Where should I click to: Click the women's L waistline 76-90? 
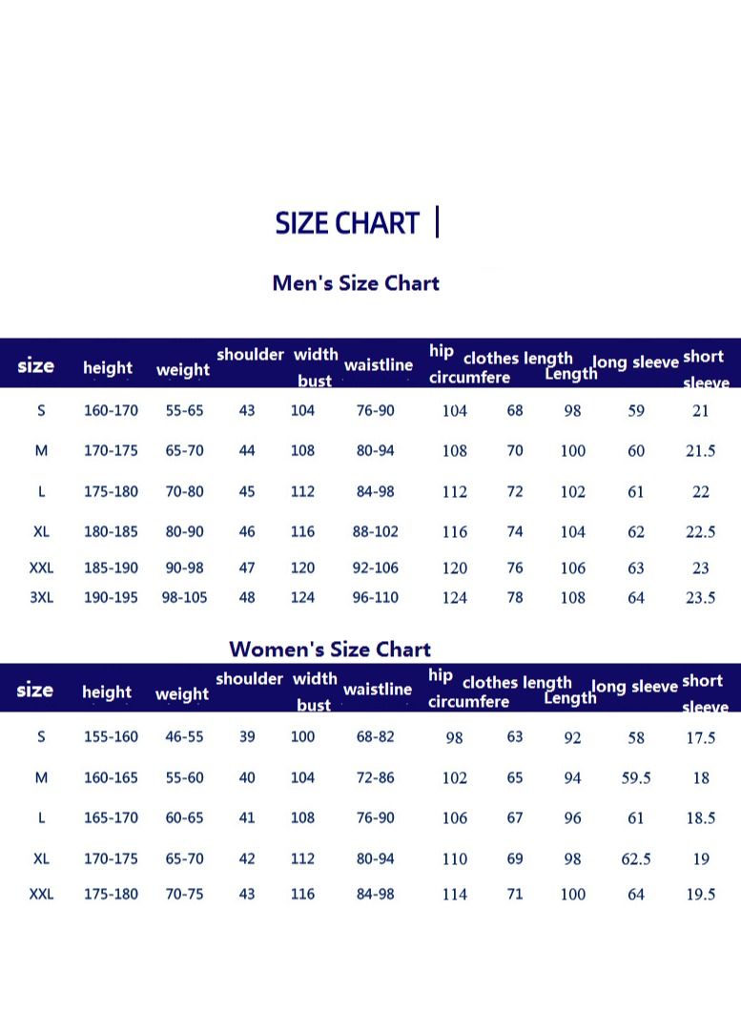376,818
